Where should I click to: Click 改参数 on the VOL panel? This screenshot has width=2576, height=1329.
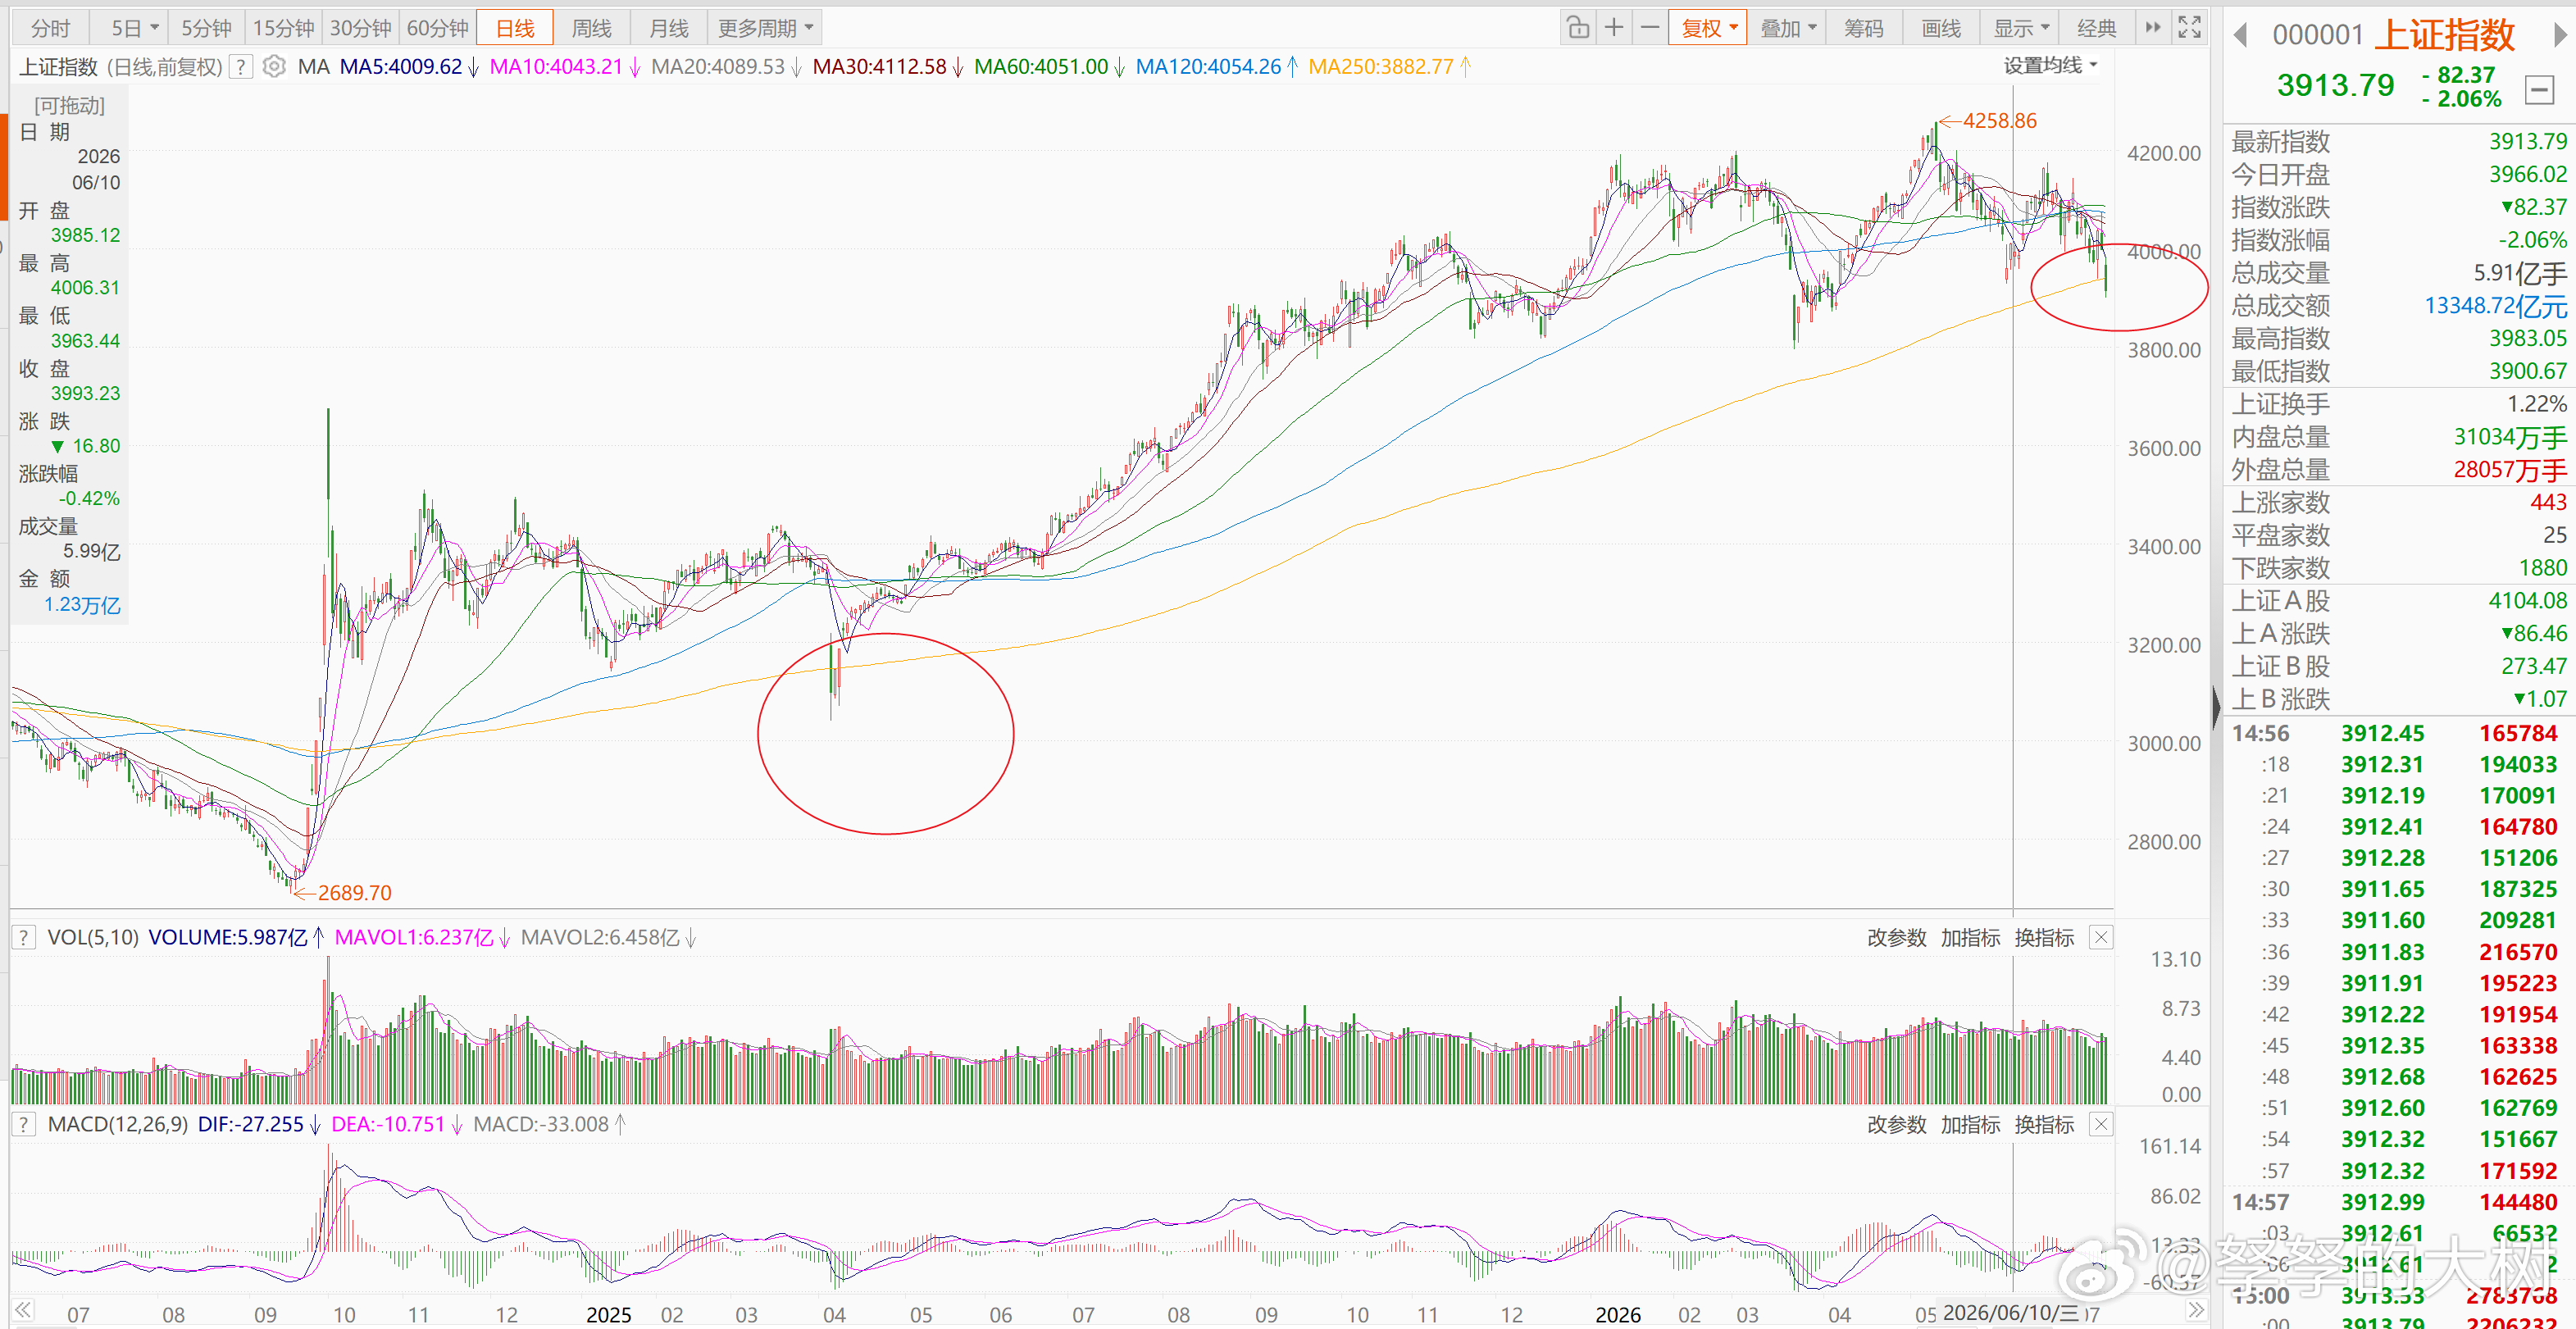tap(1896, 938)
